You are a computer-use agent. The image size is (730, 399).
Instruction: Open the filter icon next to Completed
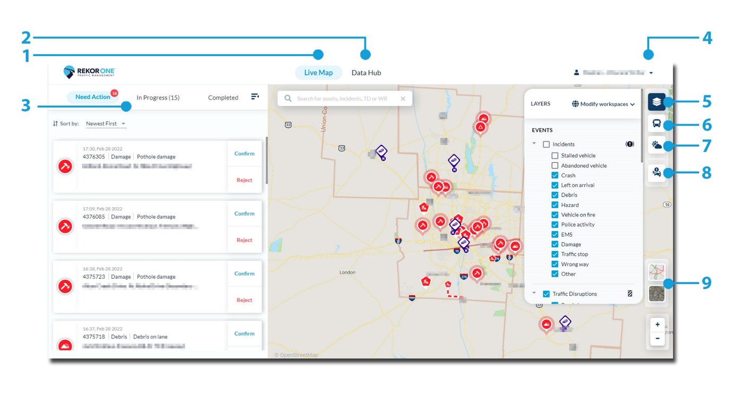(255, 97)
